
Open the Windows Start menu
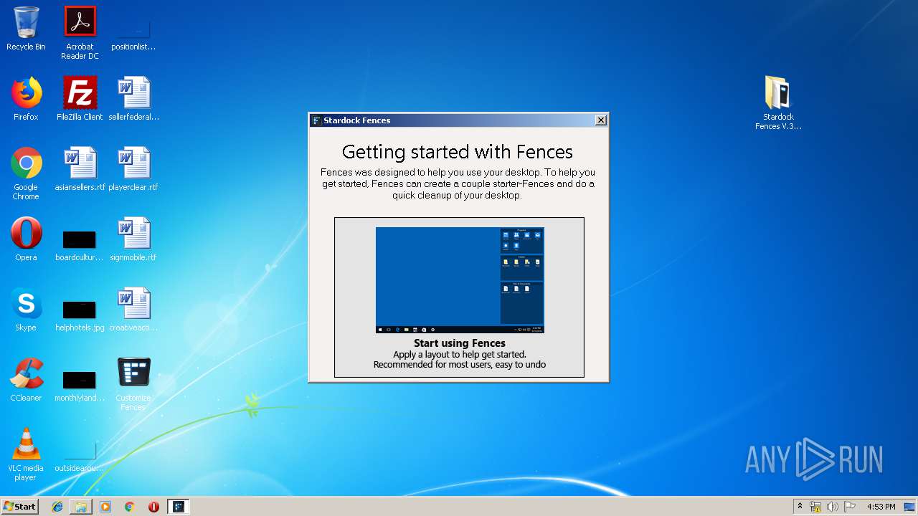click(19, 506)
